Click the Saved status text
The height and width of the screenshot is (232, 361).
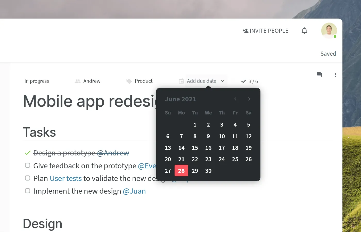pos(328,54)
